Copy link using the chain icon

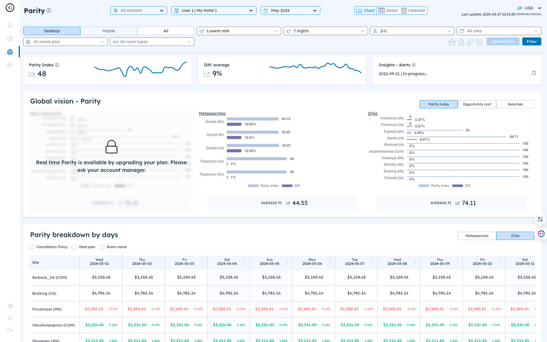[x=470, y=42]
